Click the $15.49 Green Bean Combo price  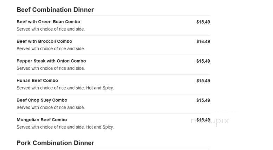point(203,22)
